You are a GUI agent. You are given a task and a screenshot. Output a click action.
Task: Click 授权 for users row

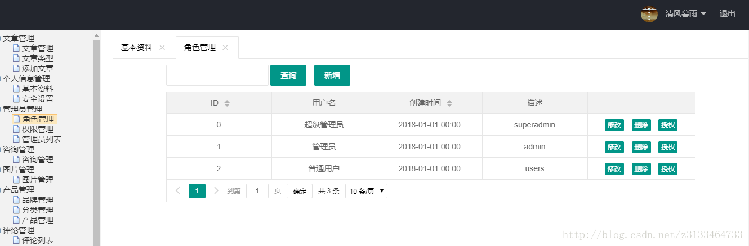(668, 169)
